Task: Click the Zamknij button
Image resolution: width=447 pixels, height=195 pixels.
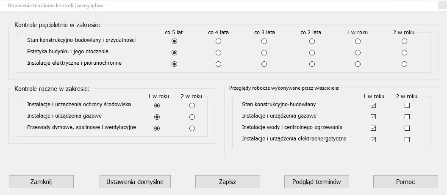Action: (x=41, y=182)
